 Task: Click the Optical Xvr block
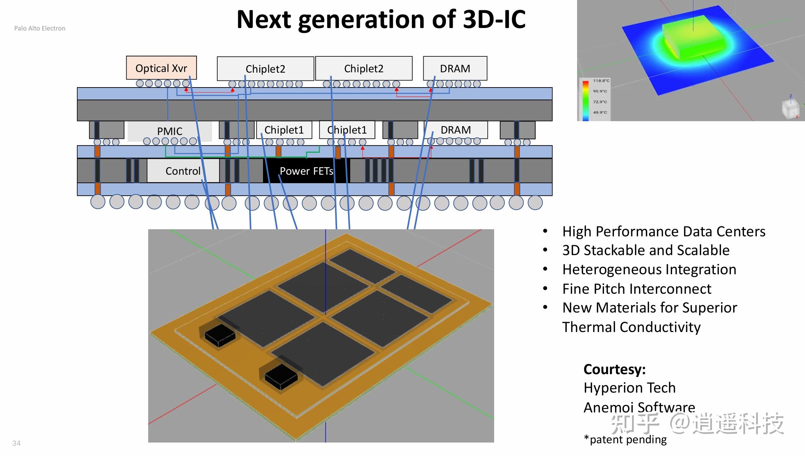[x=161, y=68]
